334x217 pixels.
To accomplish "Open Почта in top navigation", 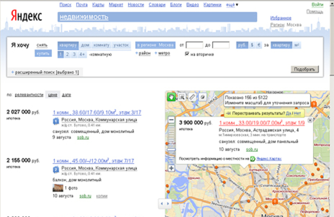I will click(82, 5).
